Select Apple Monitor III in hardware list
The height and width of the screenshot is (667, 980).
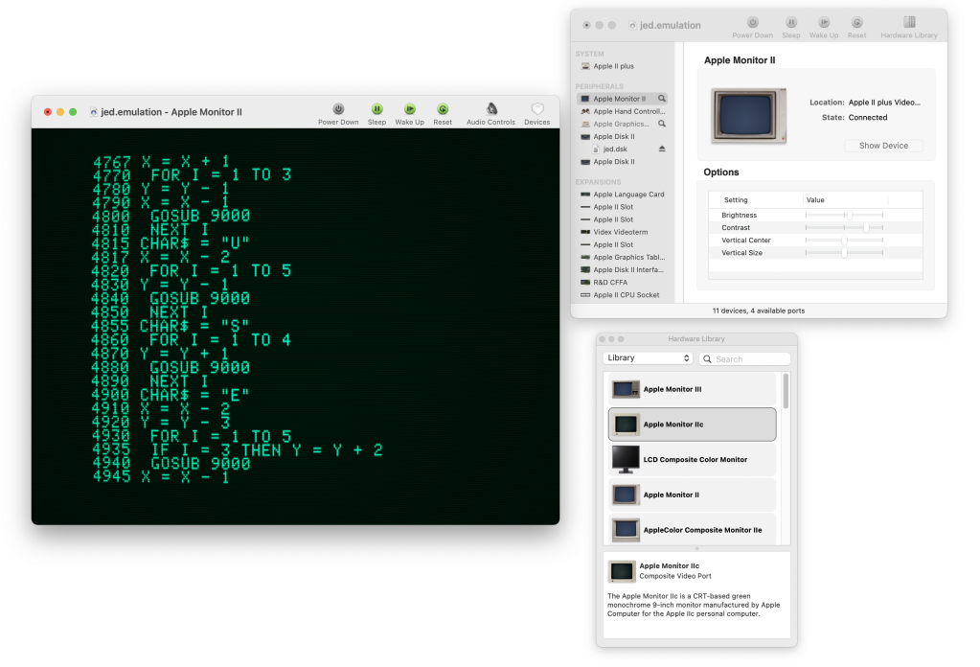coord(693,389)
